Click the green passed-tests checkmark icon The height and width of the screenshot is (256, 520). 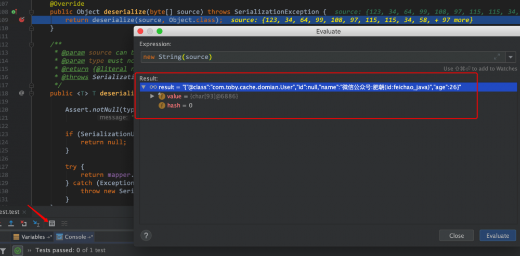click(x=18, y=250)
